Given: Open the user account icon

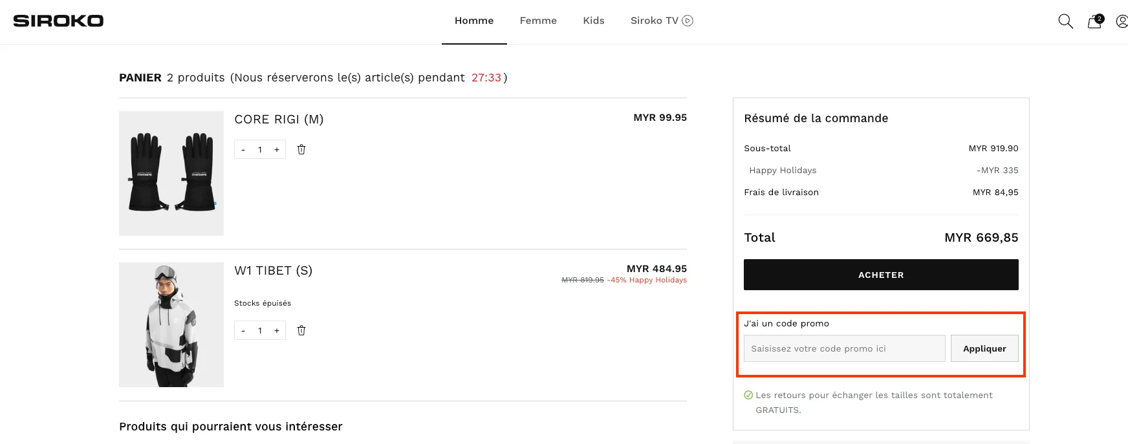Looking at the screenshot, I should (x=1122, y=21).
